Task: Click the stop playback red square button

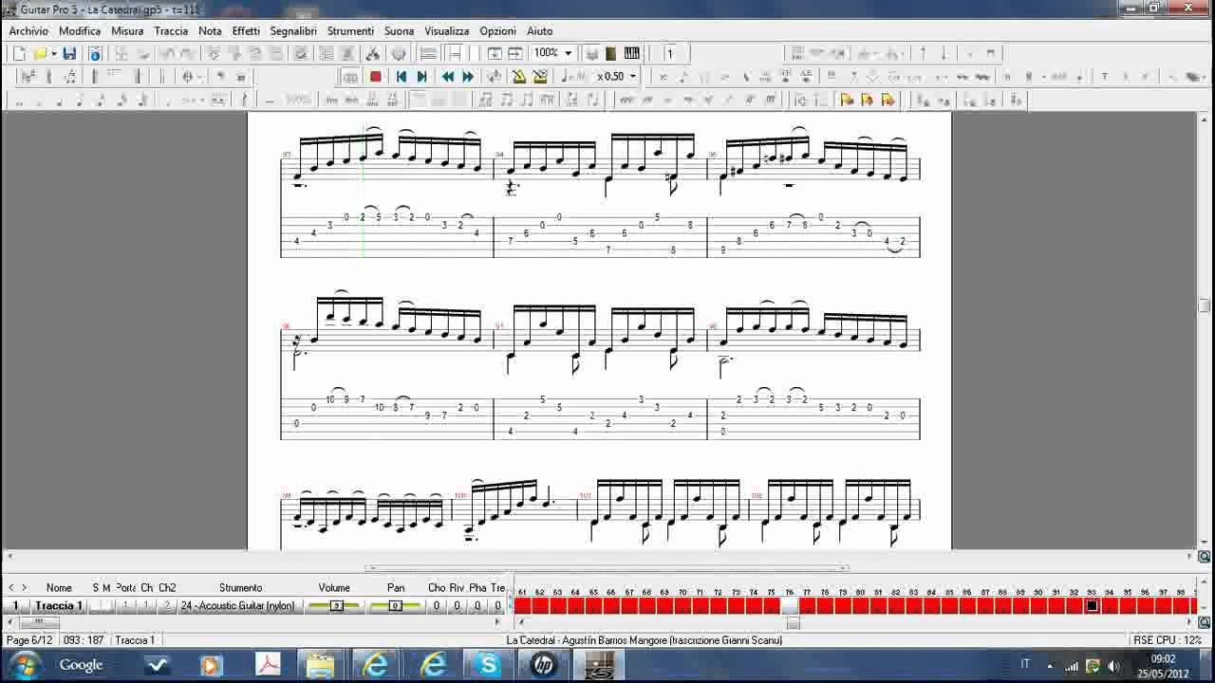Action: tap(375, 77)
